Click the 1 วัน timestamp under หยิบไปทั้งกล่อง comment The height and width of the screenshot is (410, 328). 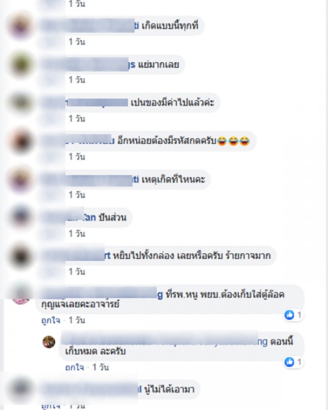77,272
